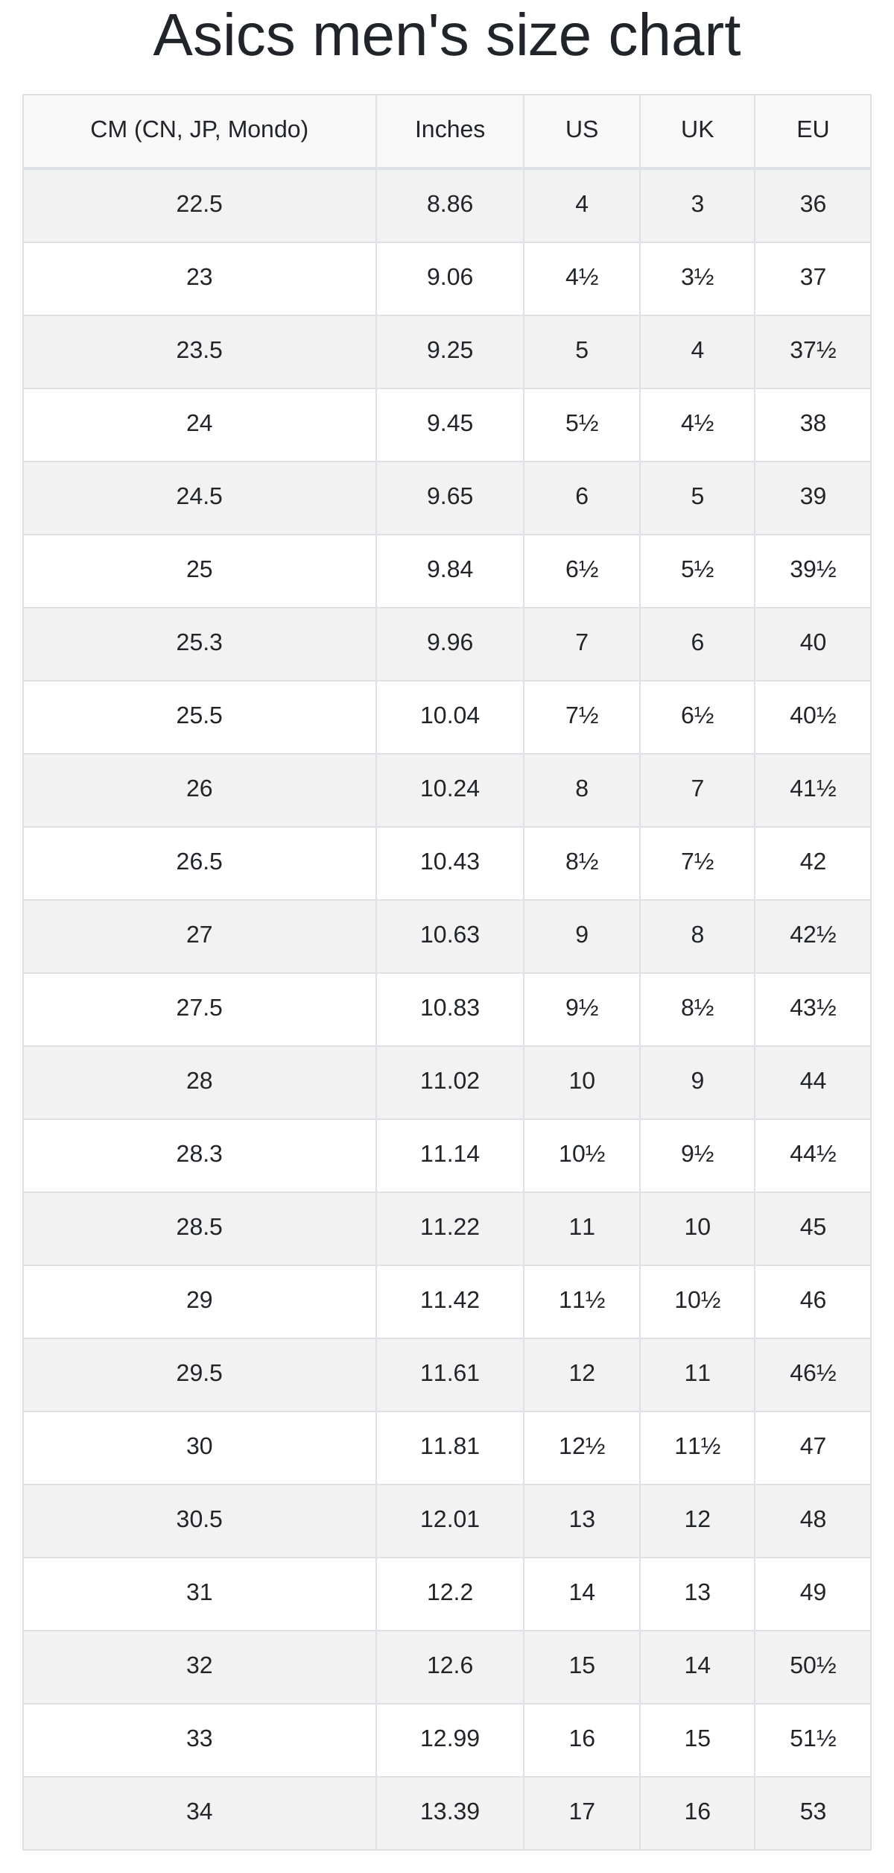The width and height of the screenshot is (894, 1873).
Task: Select the 10.04 inches cell
Action: pyautogui.click(x=450, y=717)
